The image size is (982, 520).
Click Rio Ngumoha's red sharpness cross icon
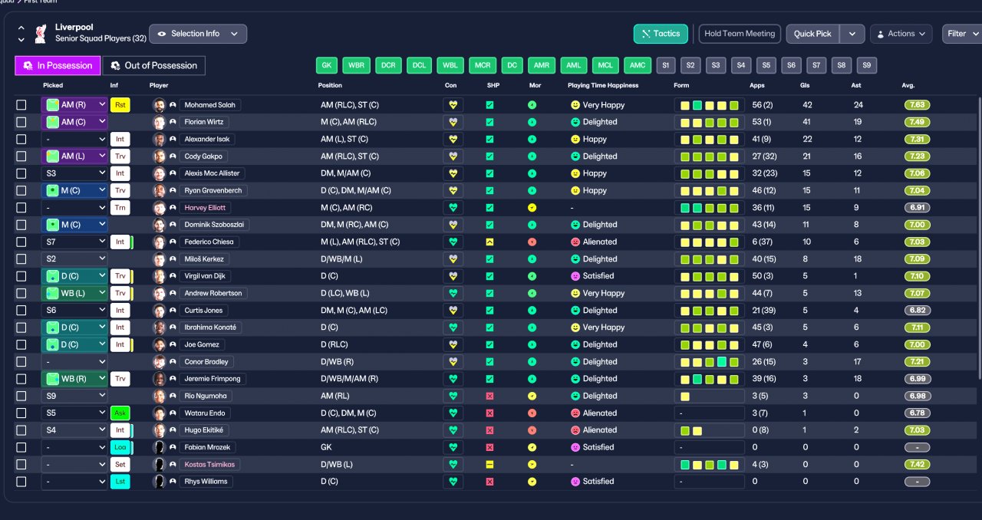point(489,396)
